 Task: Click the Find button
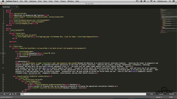(x=151, y=94)
